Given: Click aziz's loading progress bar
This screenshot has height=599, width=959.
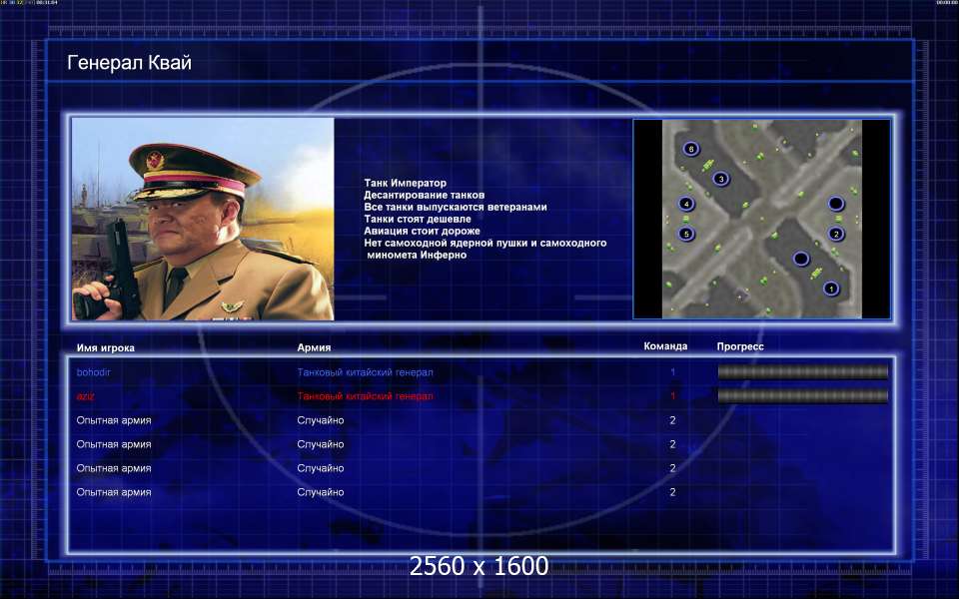Looking at the screenshot, I should 802,396.
